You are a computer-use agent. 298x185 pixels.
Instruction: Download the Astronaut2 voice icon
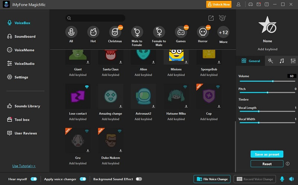[x=153, y=106]
